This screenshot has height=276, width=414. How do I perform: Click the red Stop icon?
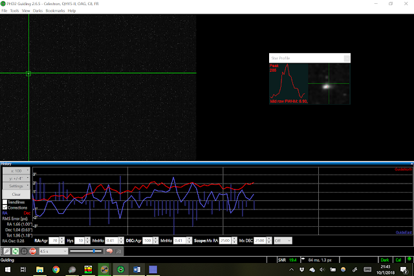[x=33, y=251]
